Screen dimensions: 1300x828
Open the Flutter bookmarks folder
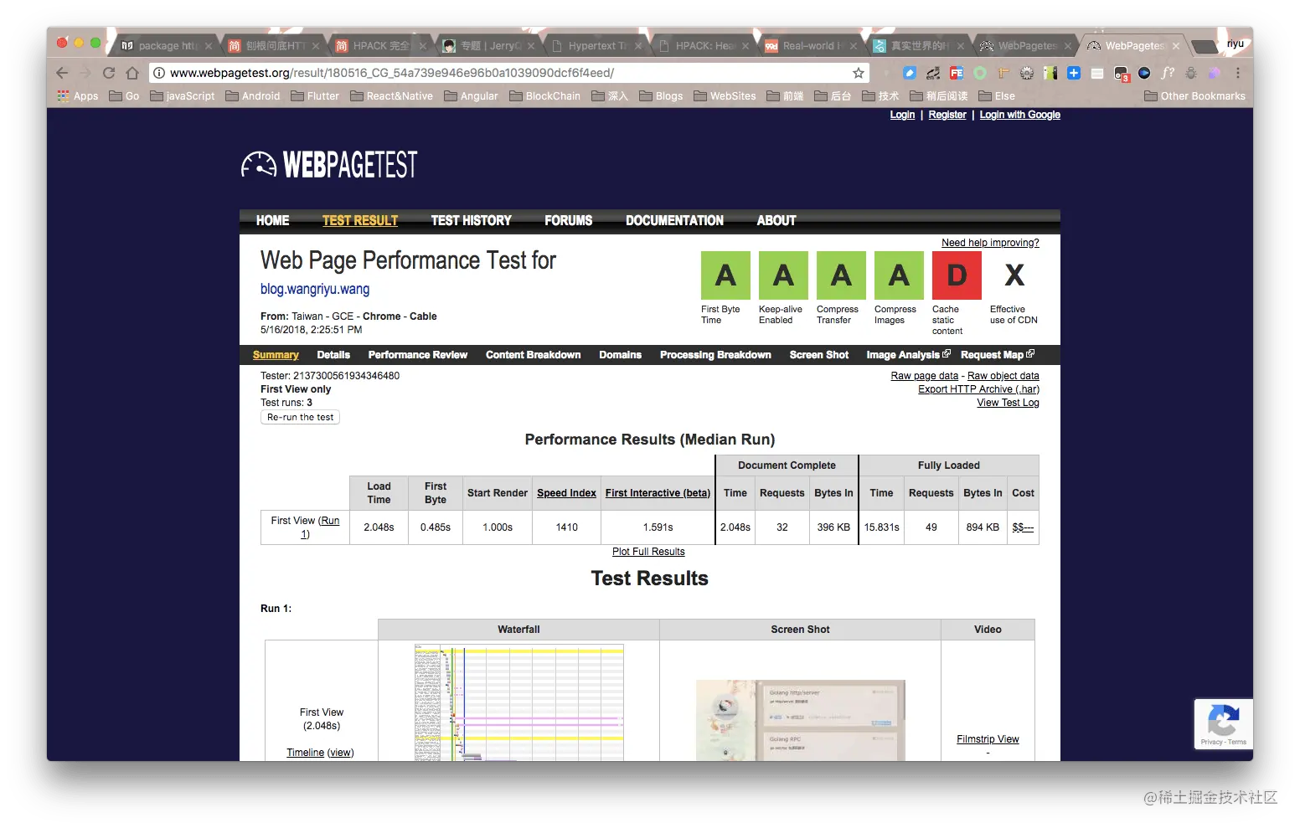[315, 96]
